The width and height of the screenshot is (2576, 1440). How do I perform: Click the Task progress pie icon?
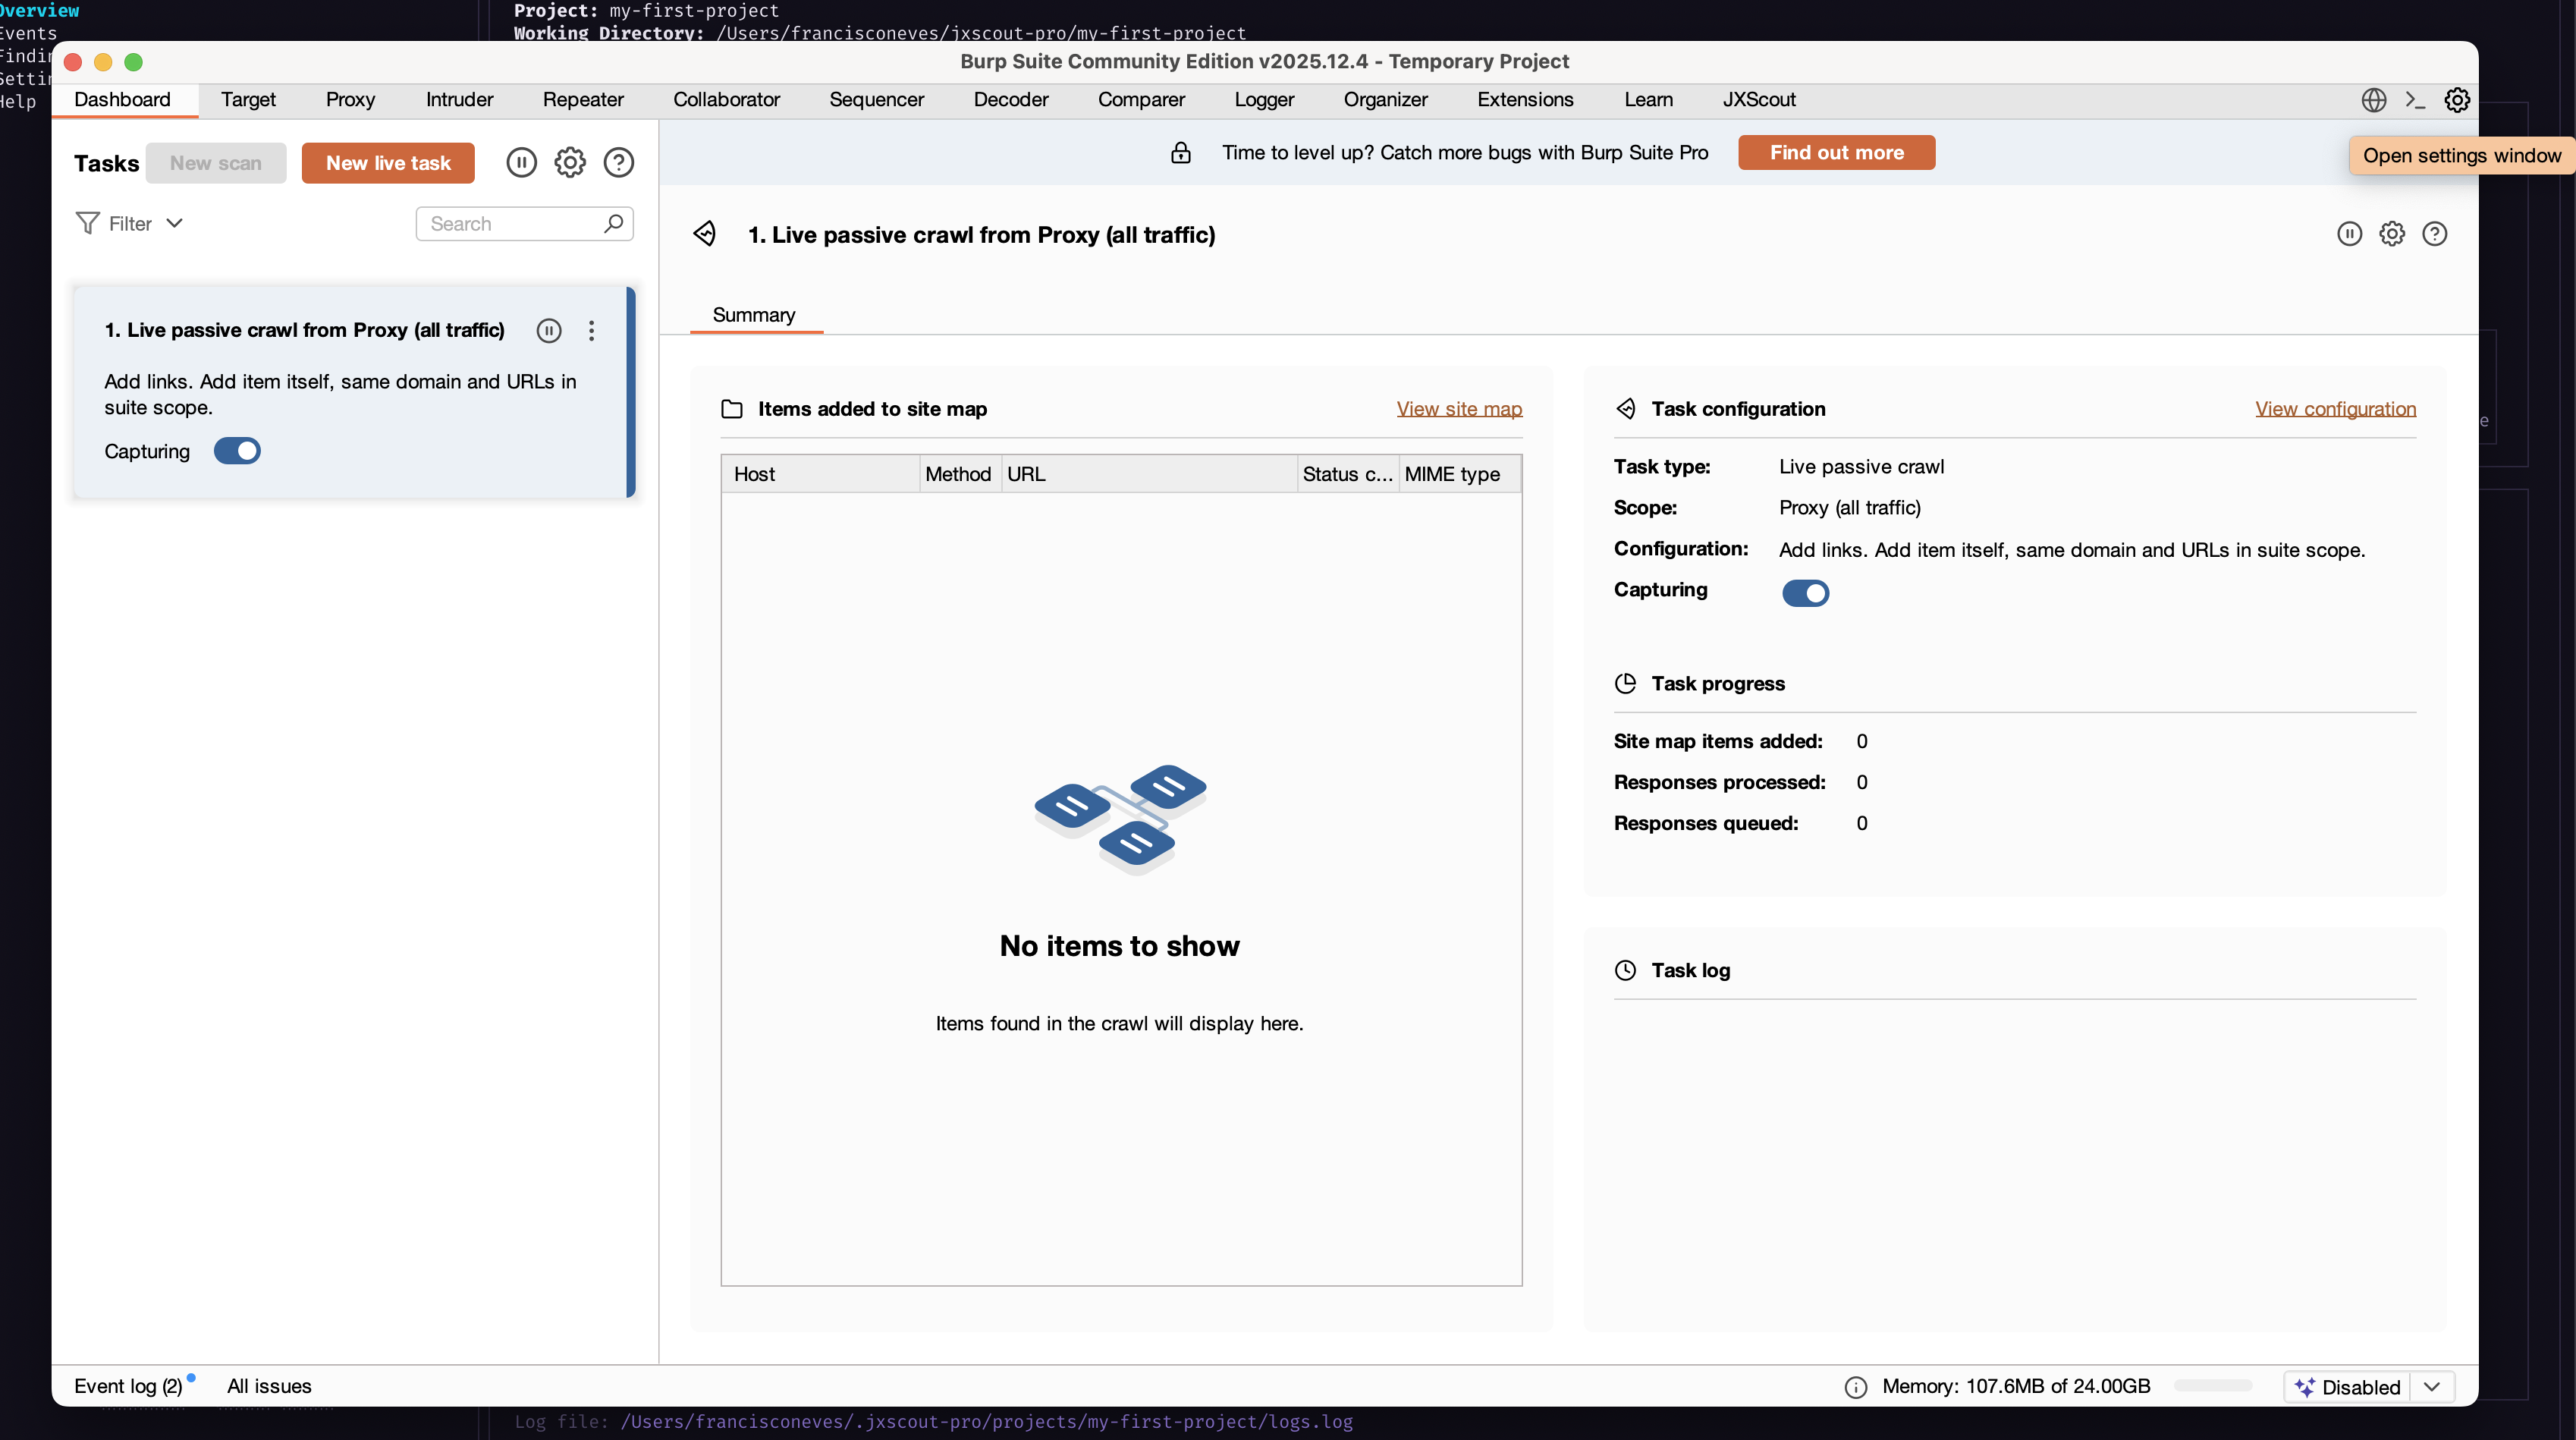(1626, 683)
